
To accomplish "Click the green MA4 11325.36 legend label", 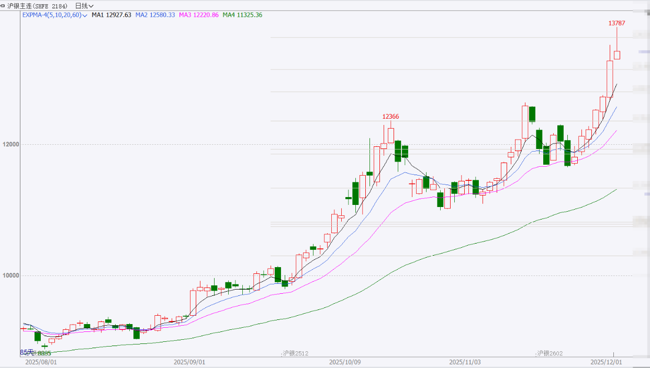I will click(x=242, y=15).
